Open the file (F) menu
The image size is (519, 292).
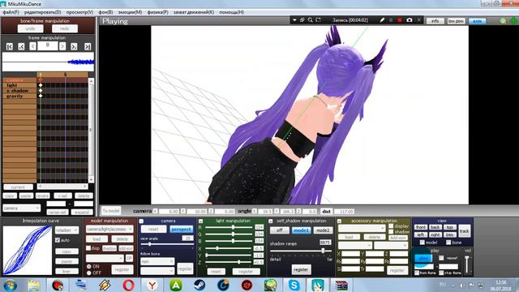click(11, 12)
